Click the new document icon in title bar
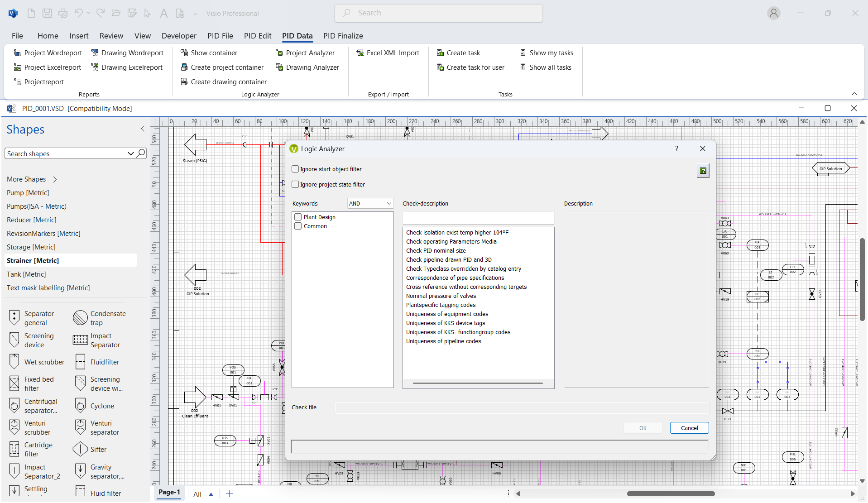The width and height of the screenshot is (868, 503). [31, 13]
